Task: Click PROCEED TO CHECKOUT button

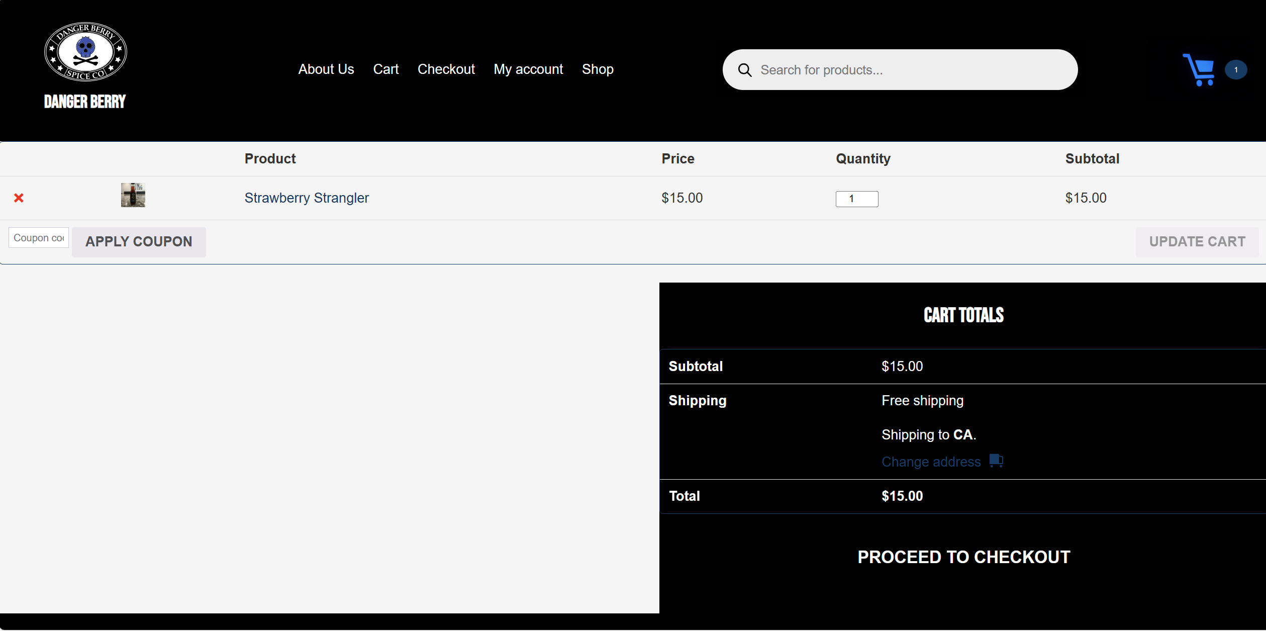Action: (x=962, y=557)
